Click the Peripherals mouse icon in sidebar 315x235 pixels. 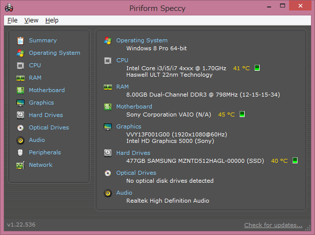pos(20,153)
